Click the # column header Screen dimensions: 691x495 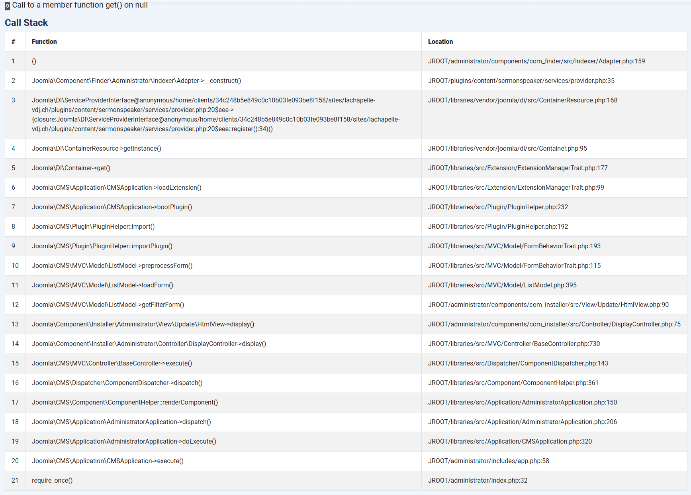pyautogui.click(x=13, y=41)
